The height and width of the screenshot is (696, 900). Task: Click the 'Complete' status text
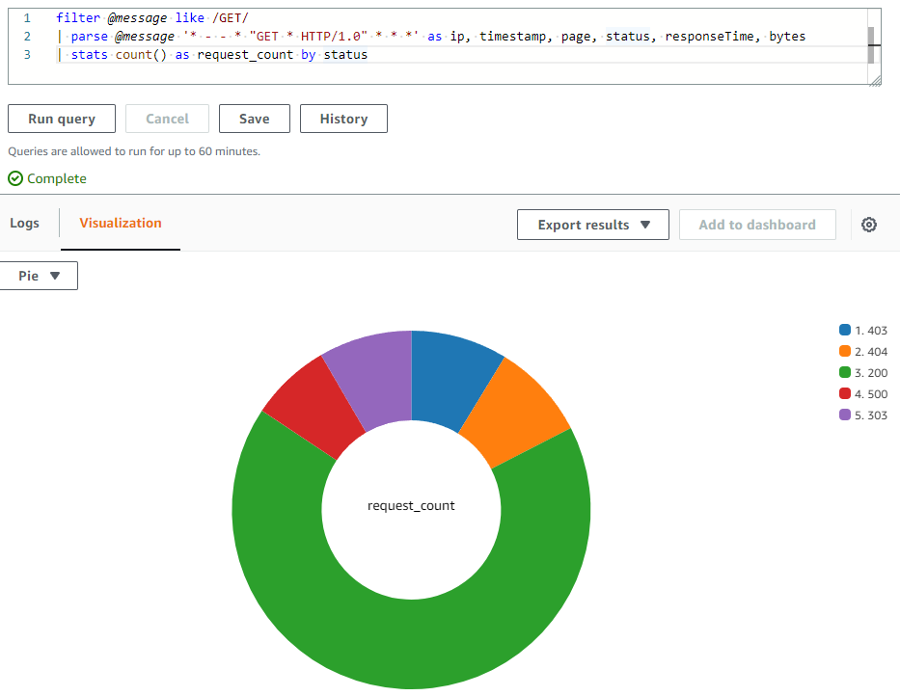coord(57,178)
